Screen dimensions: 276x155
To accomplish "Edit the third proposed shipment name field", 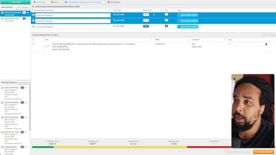I will tap(73, 27).
